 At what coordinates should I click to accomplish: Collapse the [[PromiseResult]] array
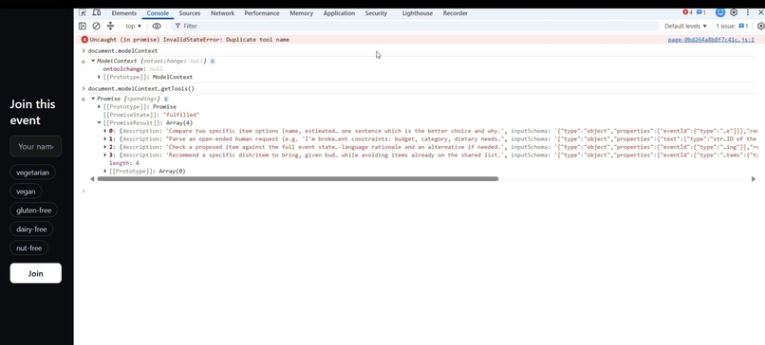coord(100,123)
